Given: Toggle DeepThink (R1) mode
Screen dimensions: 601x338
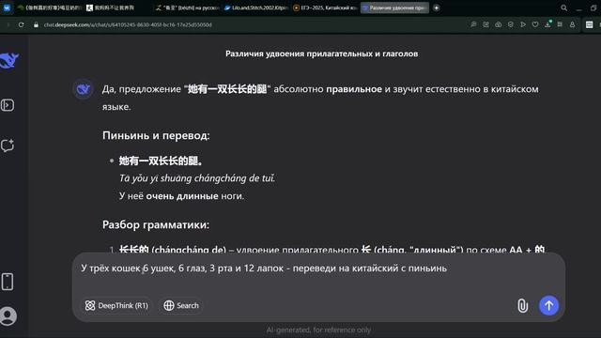Looking at the screenshot, I should click(116, 305).
